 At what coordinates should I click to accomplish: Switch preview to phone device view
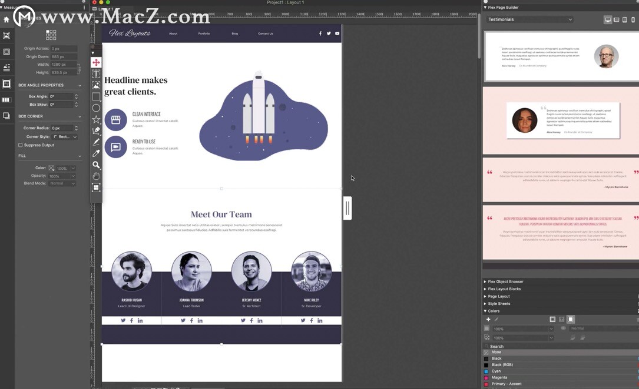[633, 19]
